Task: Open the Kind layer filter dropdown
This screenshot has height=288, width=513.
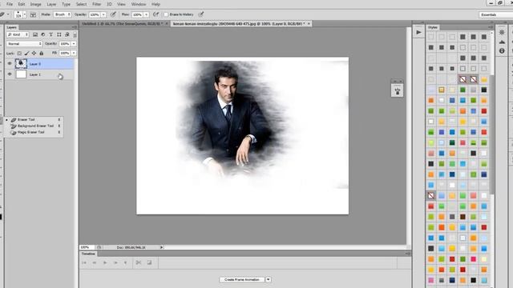Action: coord(18,34)
